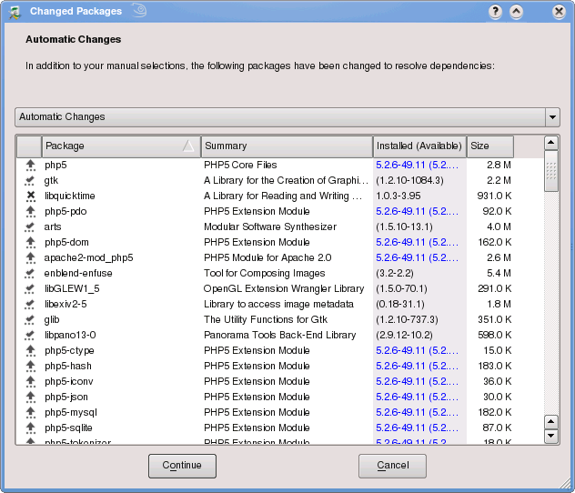Close the Changed Packages dialog
This screenshot has height=493, width=575.
[x=559, y=12]
